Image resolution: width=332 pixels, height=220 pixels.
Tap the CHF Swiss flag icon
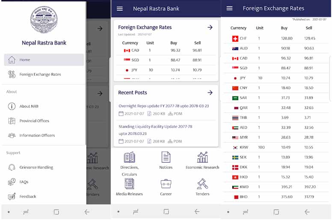235,39
